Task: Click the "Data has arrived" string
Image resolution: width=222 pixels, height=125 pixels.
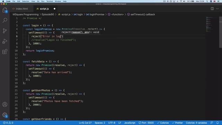Action: pos(56,72)
